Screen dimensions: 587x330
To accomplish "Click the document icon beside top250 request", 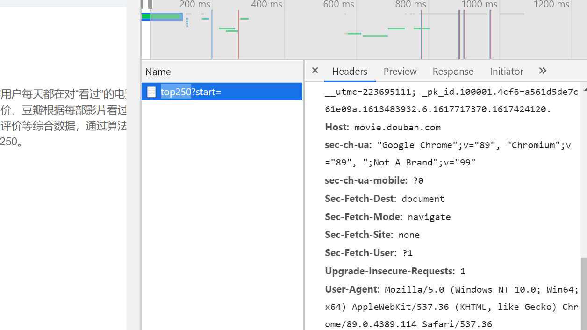I will (151, 92).
